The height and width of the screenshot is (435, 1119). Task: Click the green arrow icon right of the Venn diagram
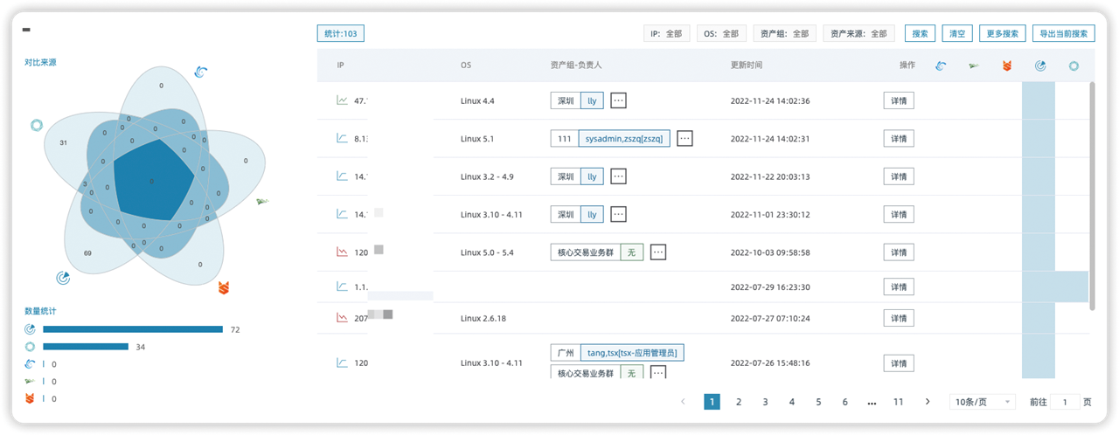(x=262, y=202)
